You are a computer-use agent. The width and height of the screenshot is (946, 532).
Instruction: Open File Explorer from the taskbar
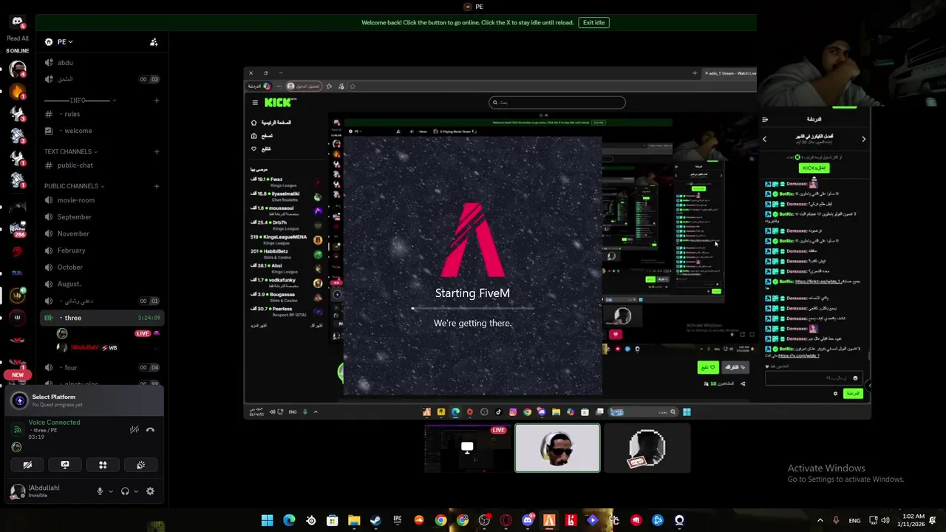coord(354,520)
